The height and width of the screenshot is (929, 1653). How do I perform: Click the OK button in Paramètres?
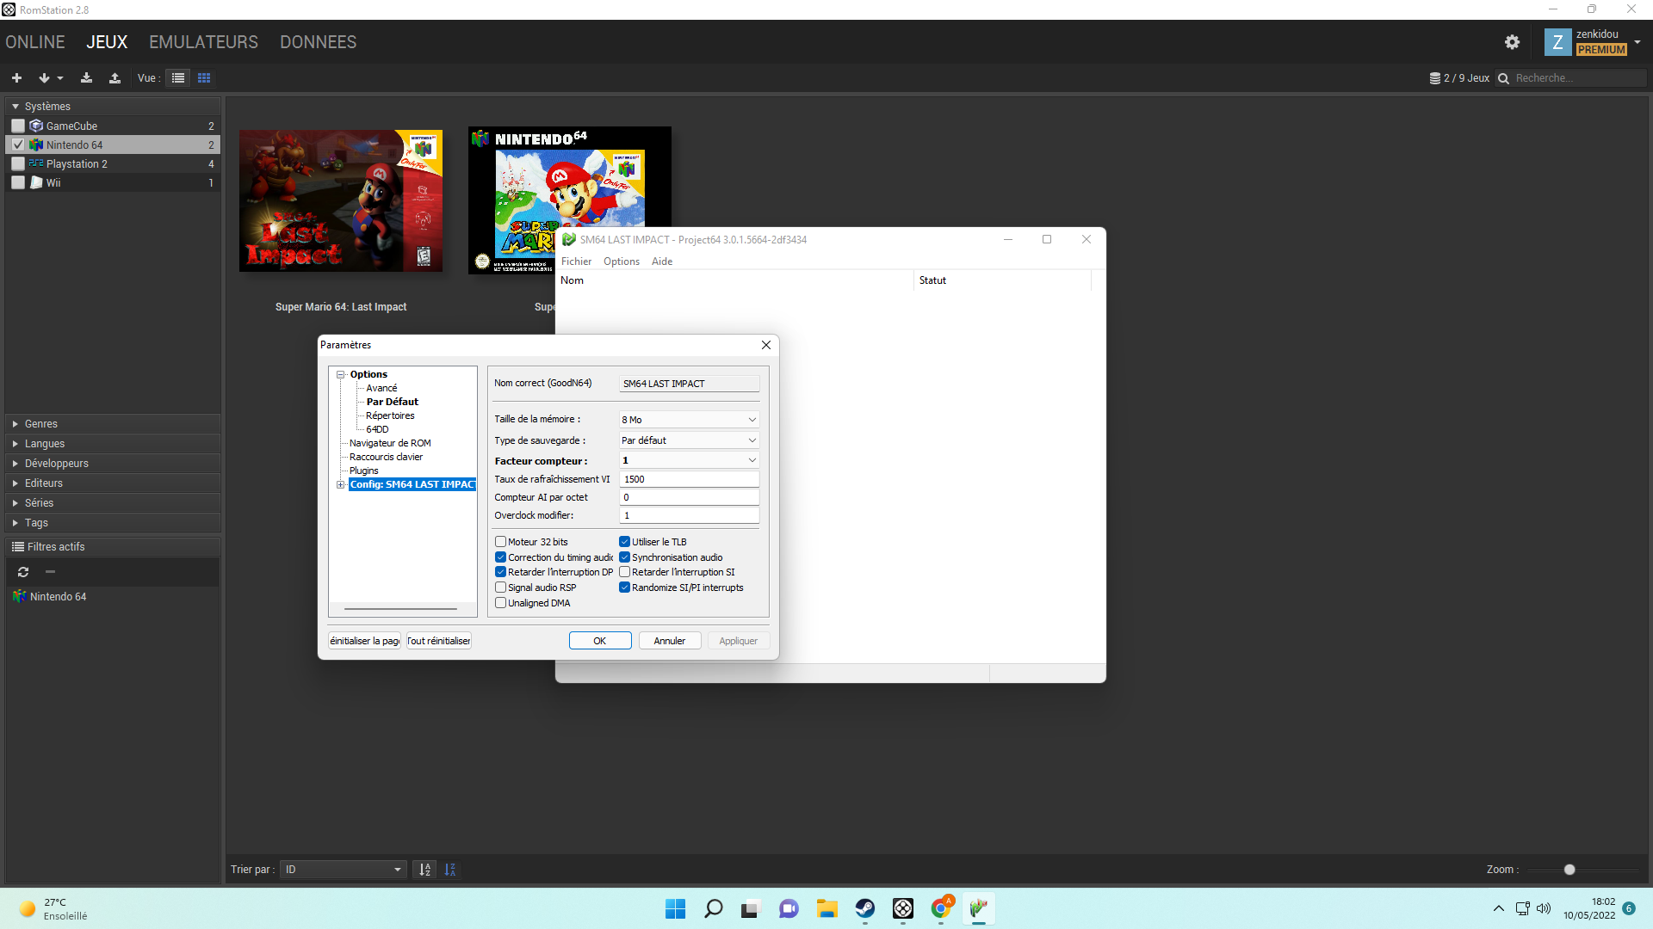600,641
